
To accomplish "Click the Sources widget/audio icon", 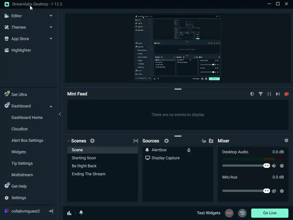I will coord(204,141).
